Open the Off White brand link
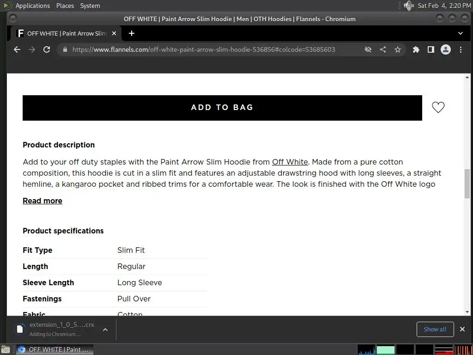 click(x=290, y=162)
